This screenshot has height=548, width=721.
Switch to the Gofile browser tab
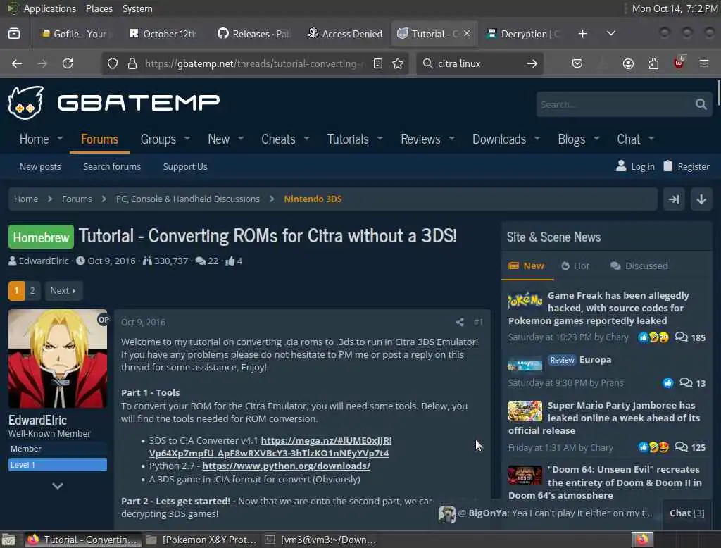pos(75,34)
